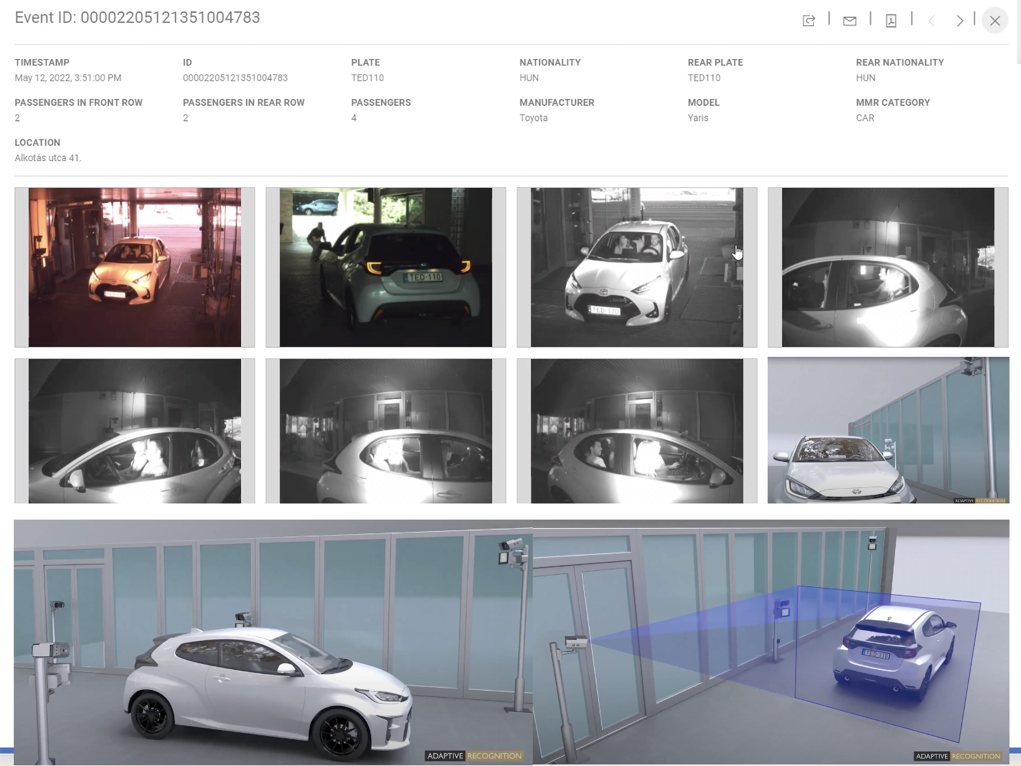Export the event as PDF icon

point(891,21)
